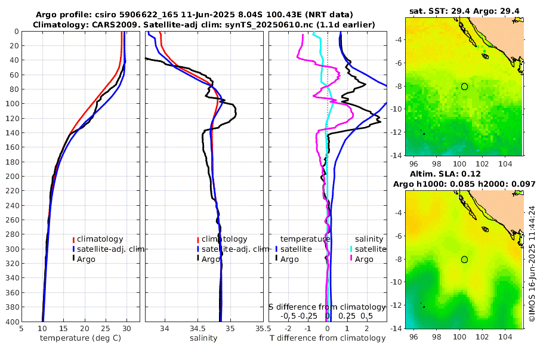
Task: Click the 400 depth tick label
Action: pos(12,322)
